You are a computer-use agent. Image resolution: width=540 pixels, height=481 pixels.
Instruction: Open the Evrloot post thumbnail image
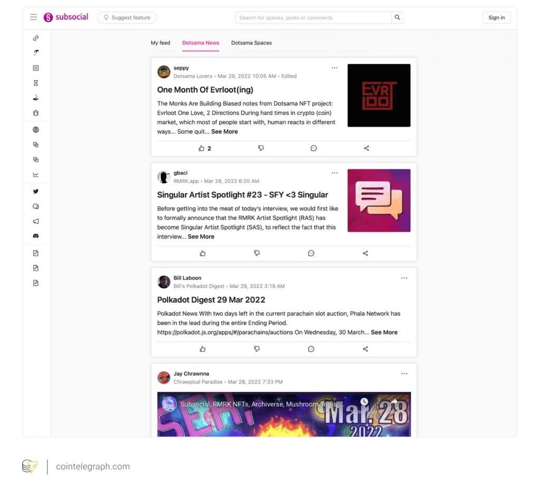tap(379, 95)
